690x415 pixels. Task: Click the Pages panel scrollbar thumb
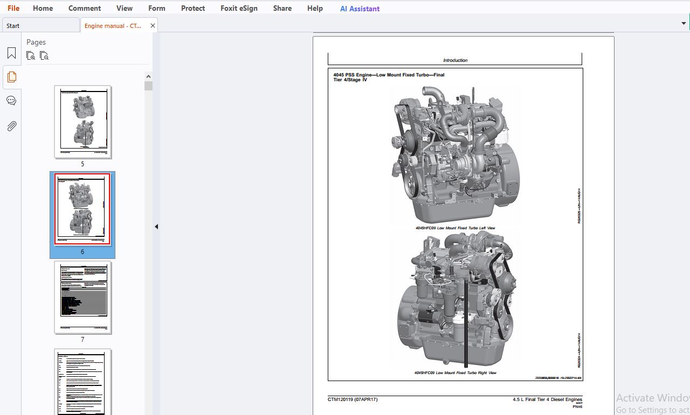click(149, 86)
